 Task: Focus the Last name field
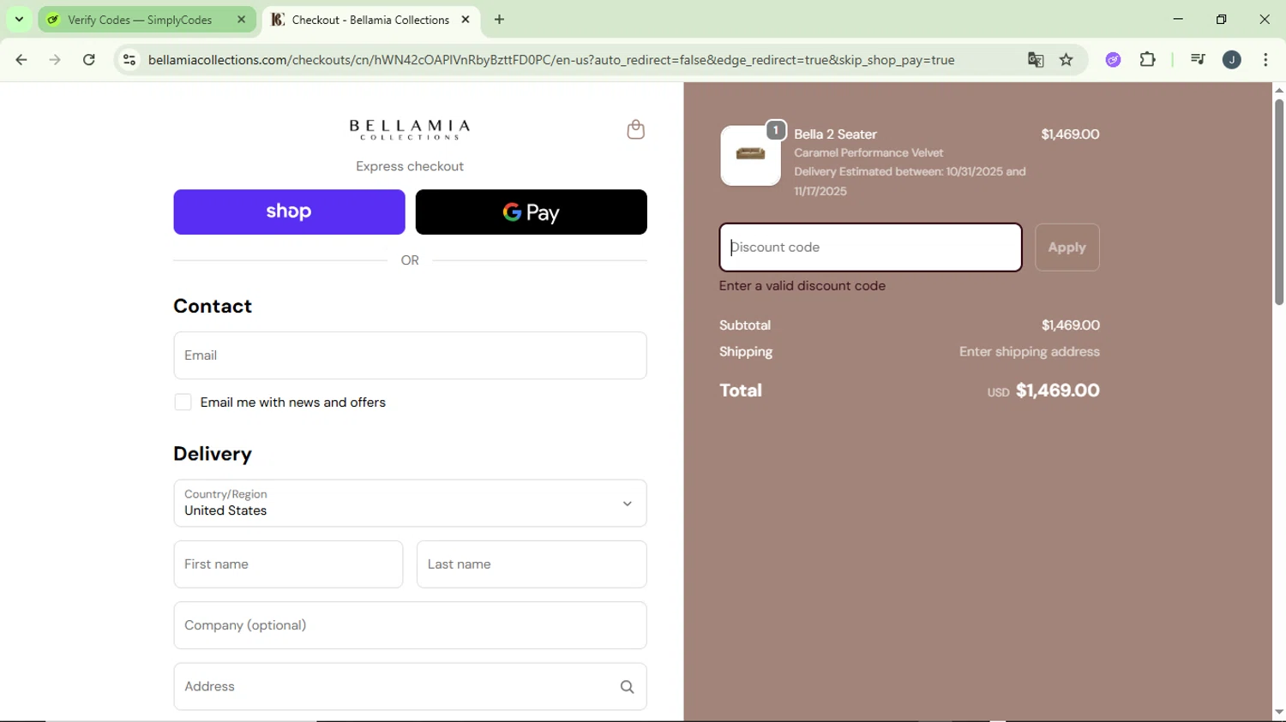[532, 564]
